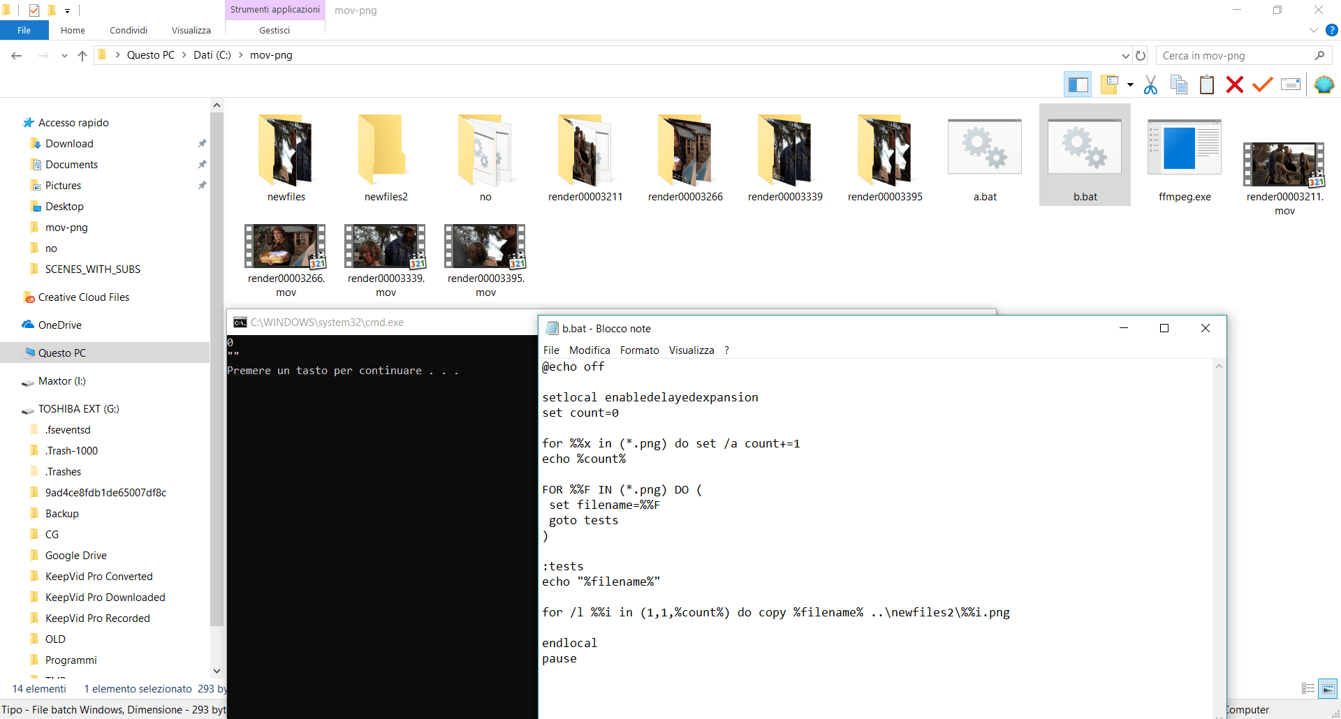1341x719 pixels.
Task: Open the folder options toolbar icon
Action: [1109, 84]
